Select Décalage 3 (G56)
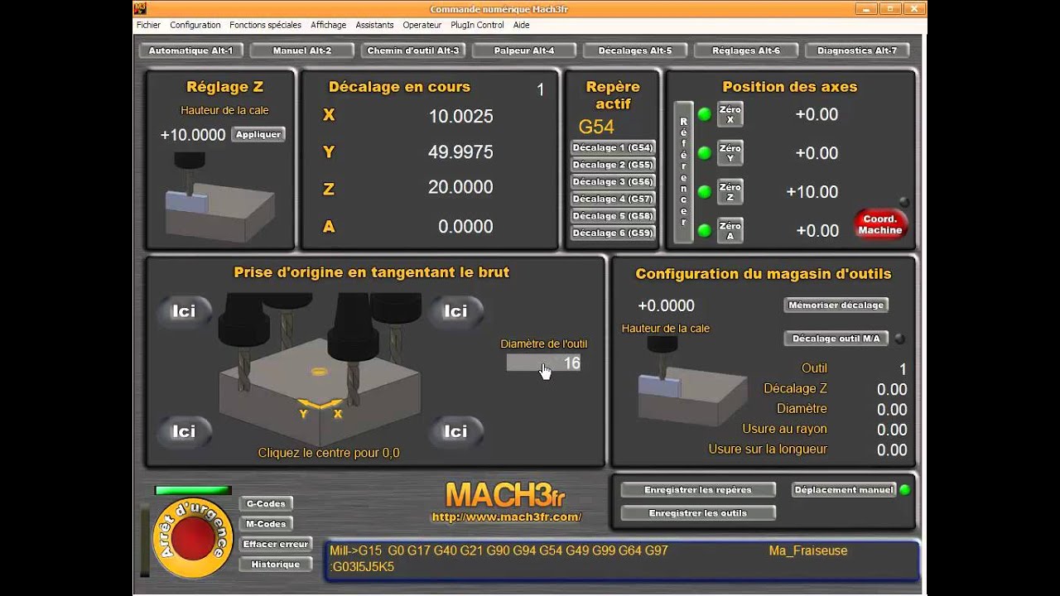The height and width of the screenshot is (596, 1060). pos(613,181)
